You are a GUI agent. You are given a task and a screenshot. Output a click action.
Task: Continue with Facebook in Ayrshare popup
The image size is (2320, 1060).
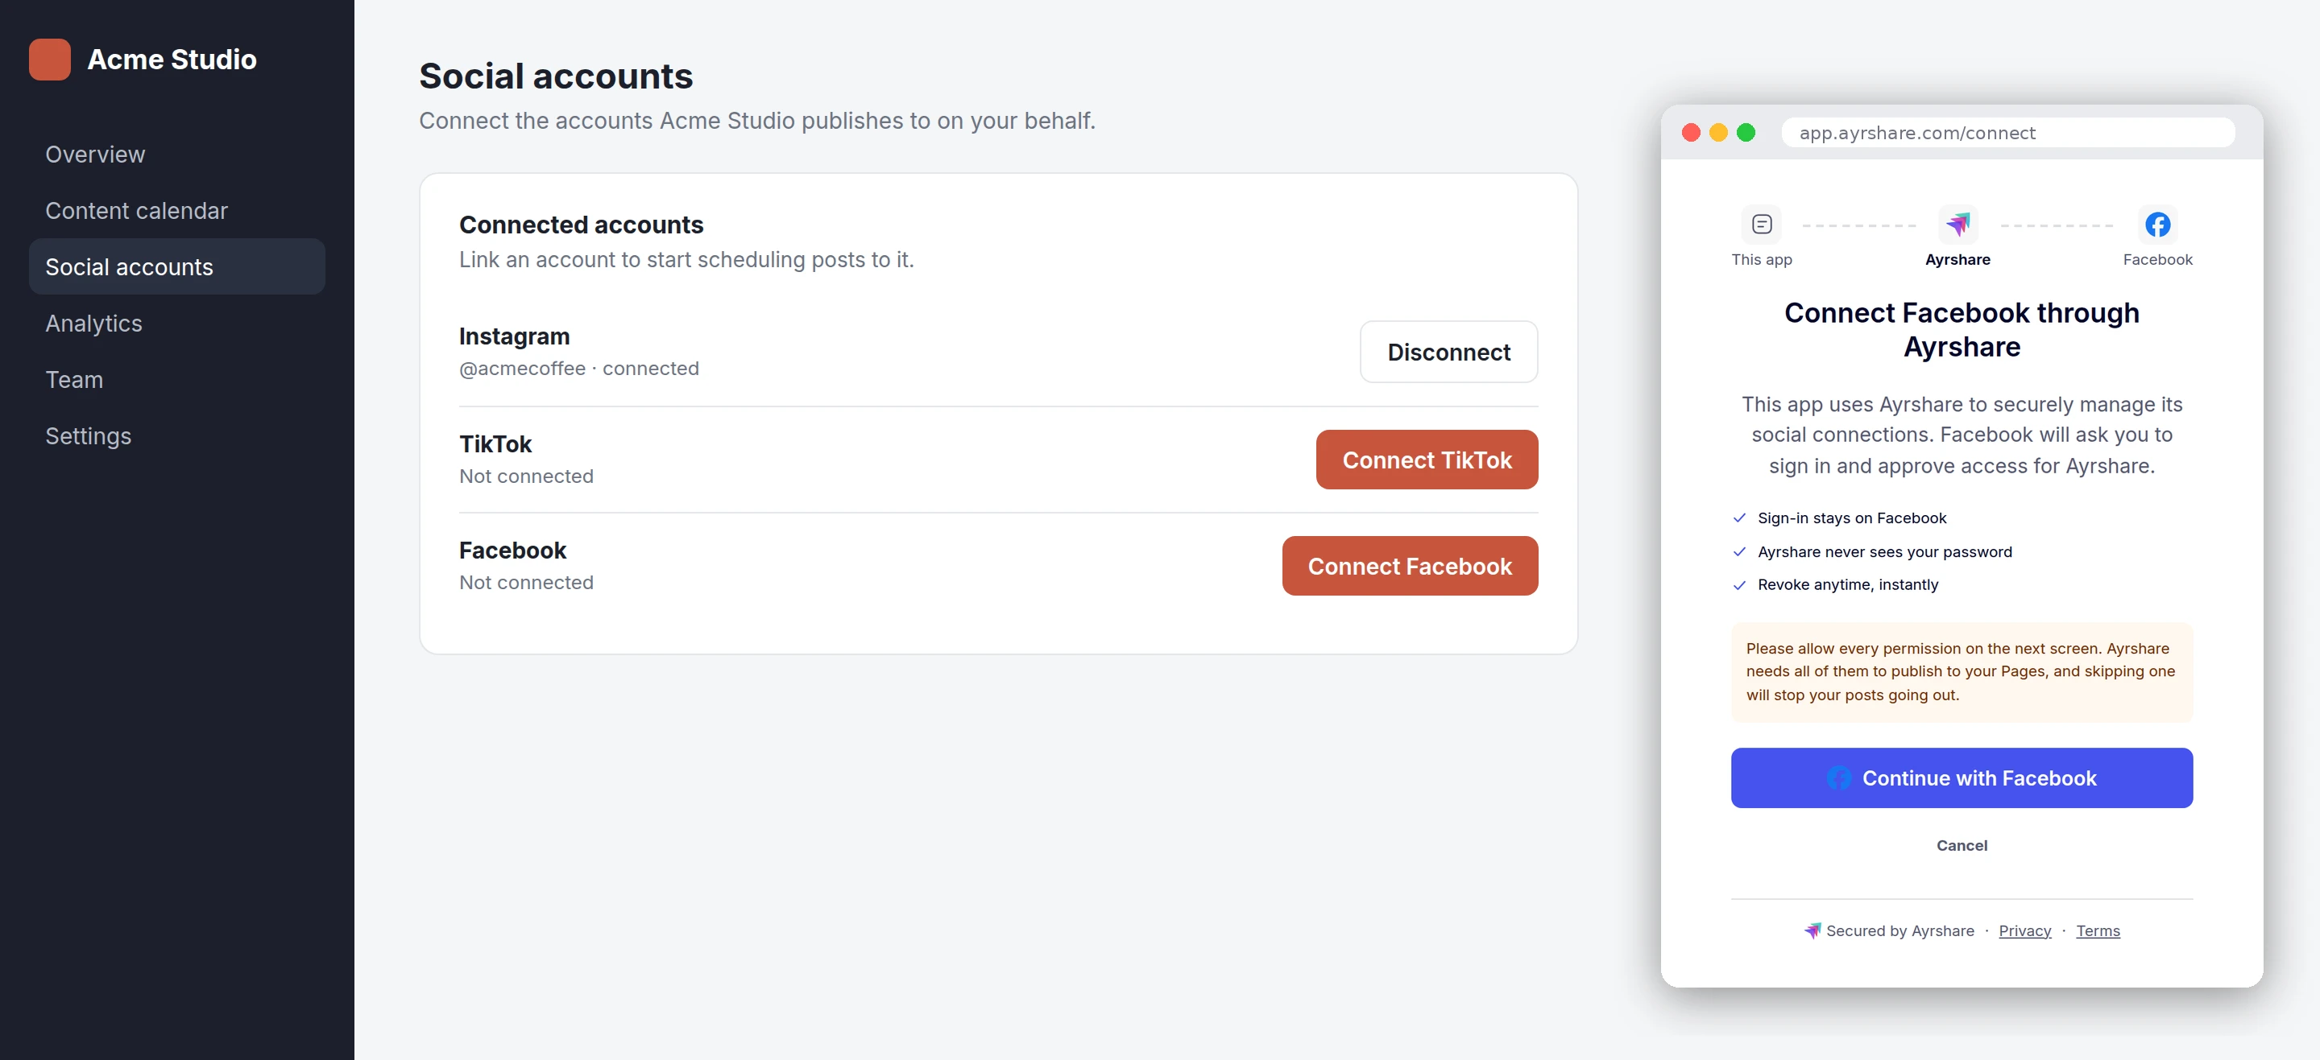(1962, 777)
